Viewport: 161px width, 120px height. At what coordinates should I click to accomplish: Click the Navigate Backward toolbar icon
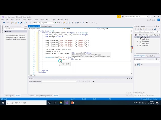(4, 22)
